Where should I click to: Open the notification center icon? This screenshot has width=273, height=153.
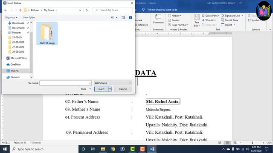267,149
